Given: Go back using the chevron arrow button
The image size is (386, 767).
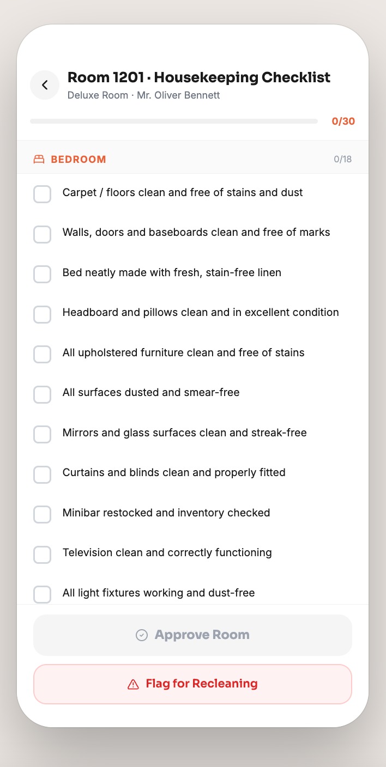Looking at the screenshot, I should [45, 85].
